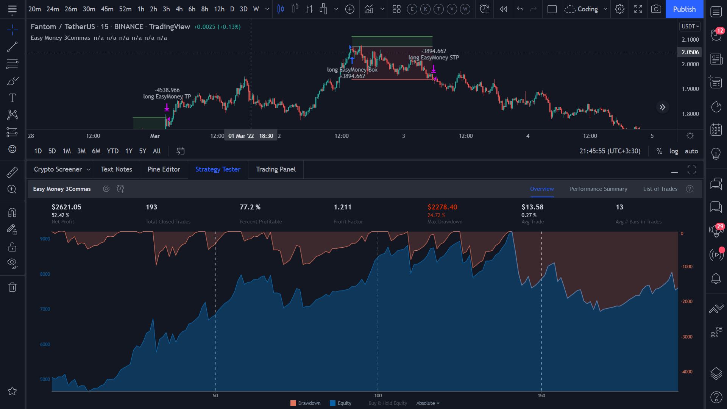Click the trash remove drawings icon

tap(12, 287)
